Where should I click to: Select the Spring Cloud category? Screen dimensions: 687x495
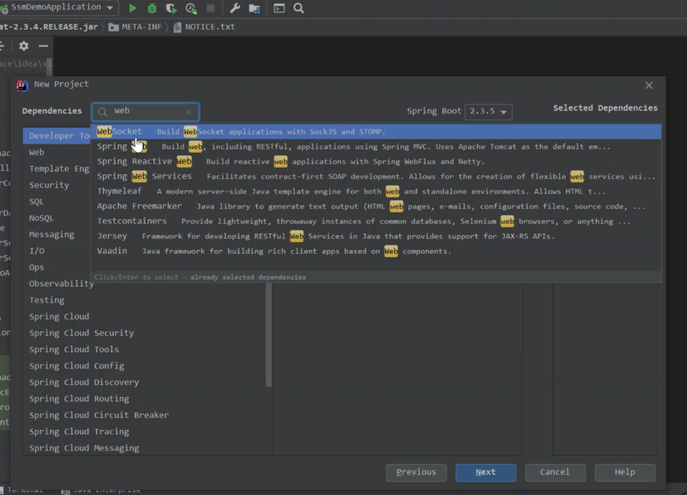point(145,316)
